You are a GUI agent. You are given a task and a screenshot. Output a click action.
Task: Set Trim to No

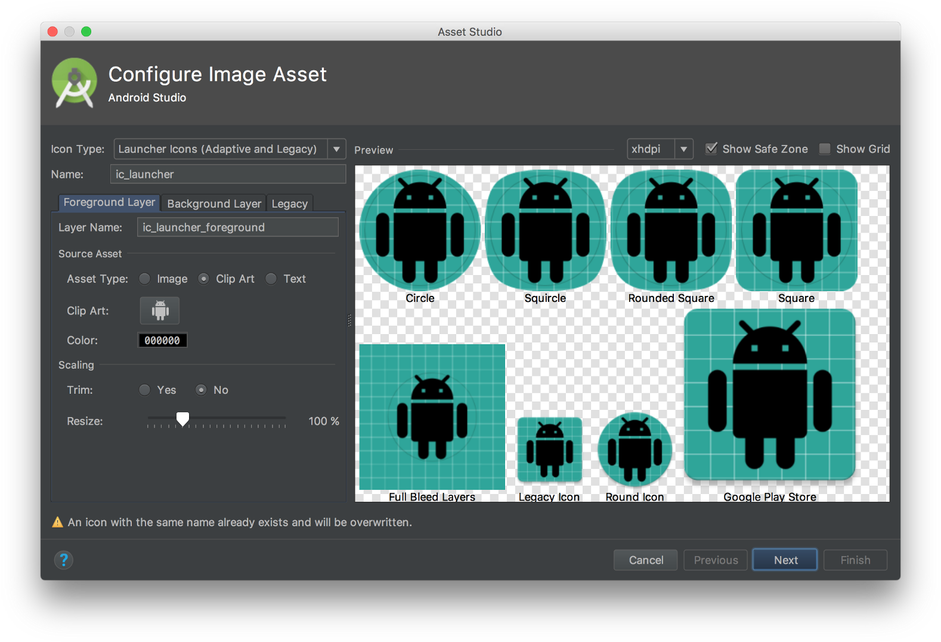click(x=202, y=390)
